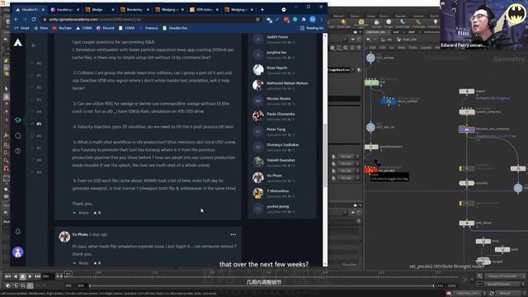Open the Tools menu in the network editor
Screen dimensions: 528x297
(412, 48)
